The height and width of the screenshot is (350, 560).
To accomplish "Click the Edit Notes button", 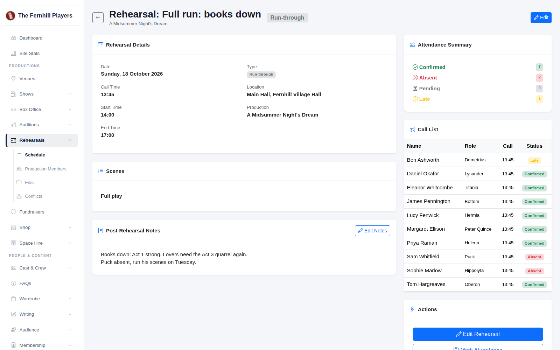I will tap(372, 231).
